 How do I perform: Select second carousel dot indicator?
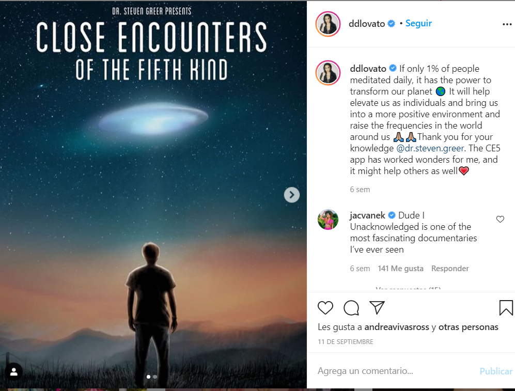(155, 377)
